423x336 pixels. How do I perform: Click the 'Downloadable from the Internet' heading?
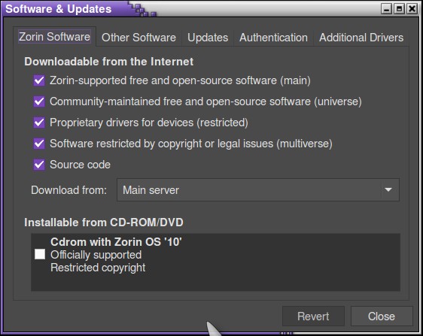[x=108, y=62]
